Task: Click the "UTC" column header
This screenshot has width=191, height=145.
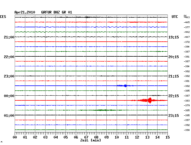Action: tap(175, 17)
